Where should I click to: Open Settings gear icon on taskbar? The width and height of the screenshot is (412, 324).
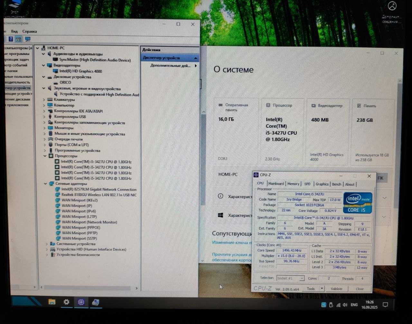66,302
